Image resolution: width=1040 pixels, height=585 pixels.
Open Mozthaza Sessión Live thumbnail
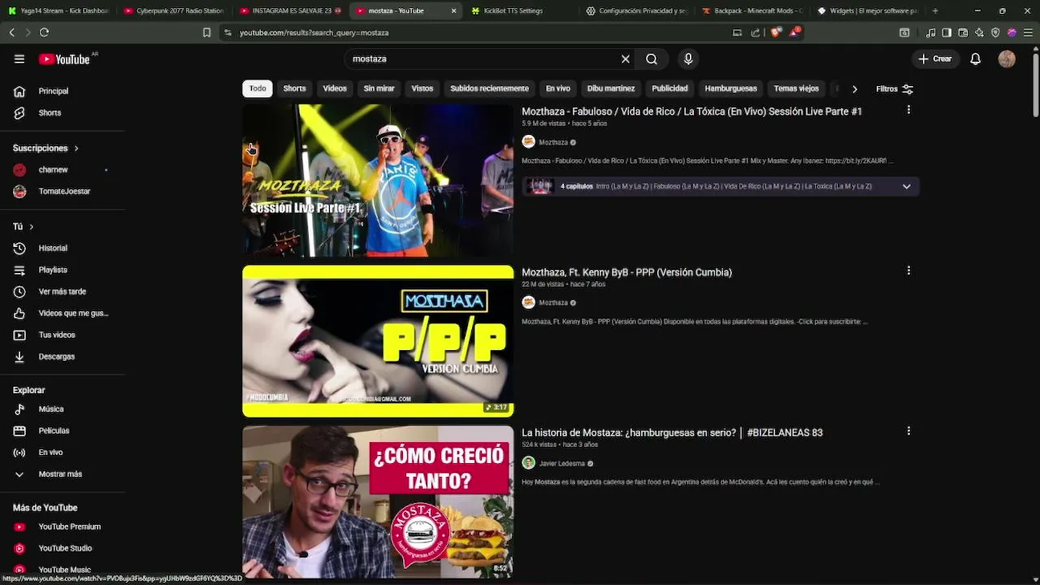pyautogui.click(x=378, y=180)
